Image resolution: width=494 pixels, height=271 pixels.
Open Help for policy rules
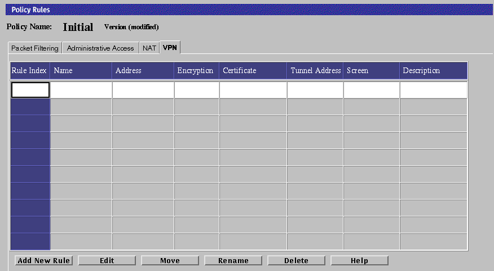coord(359,260)
